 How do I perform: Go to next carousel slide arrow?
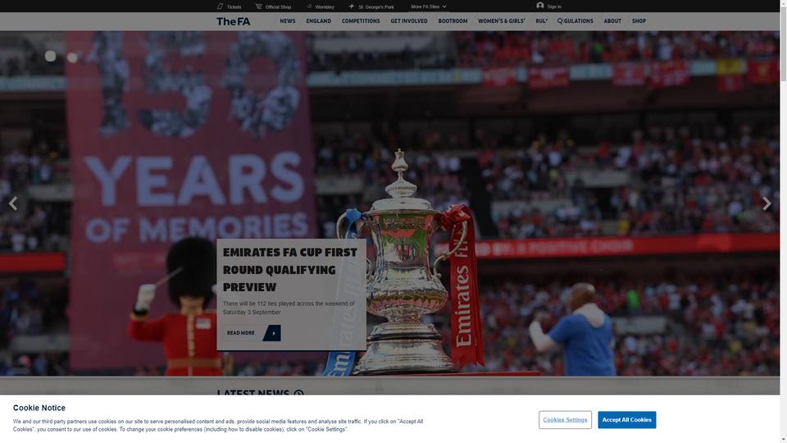(x=767, y=203)
